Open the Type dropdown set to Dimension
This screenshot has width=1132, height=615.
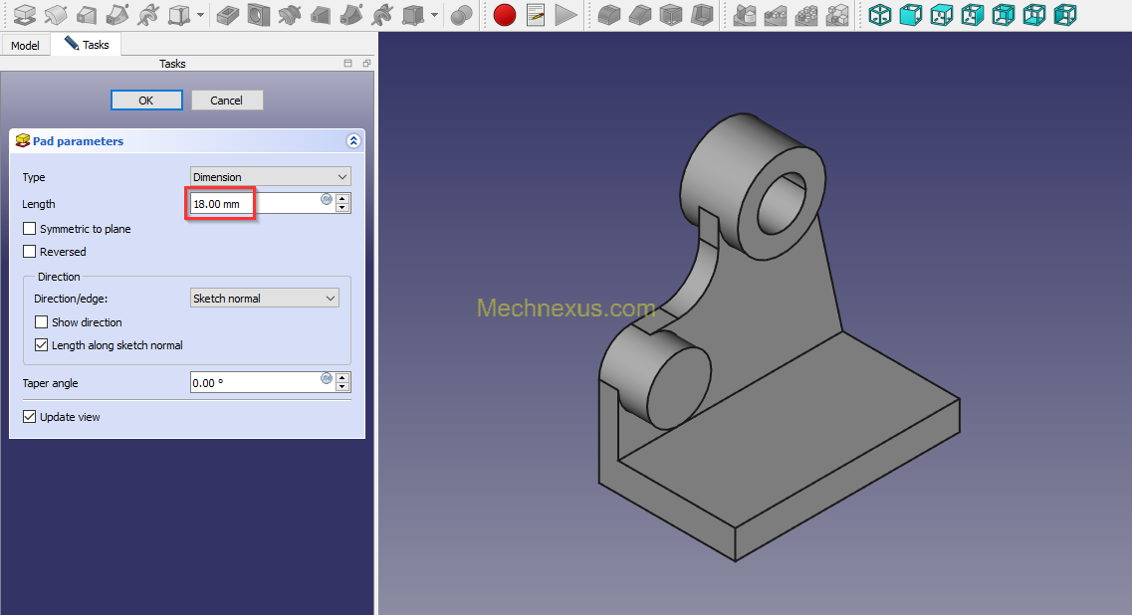(271, 177)
